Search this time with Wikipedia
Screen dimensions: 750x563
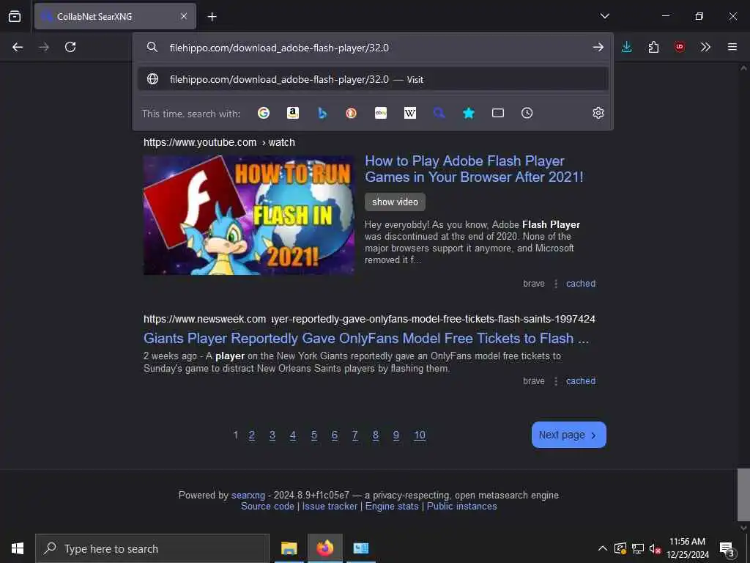click(x=410, y=113)
